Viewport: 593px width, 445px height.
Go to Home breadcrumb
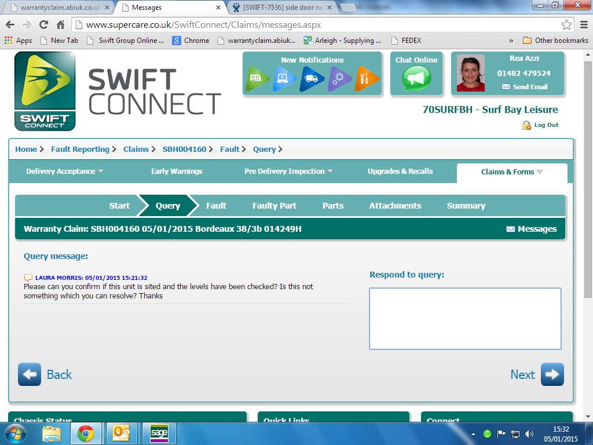tap(26, 149)
